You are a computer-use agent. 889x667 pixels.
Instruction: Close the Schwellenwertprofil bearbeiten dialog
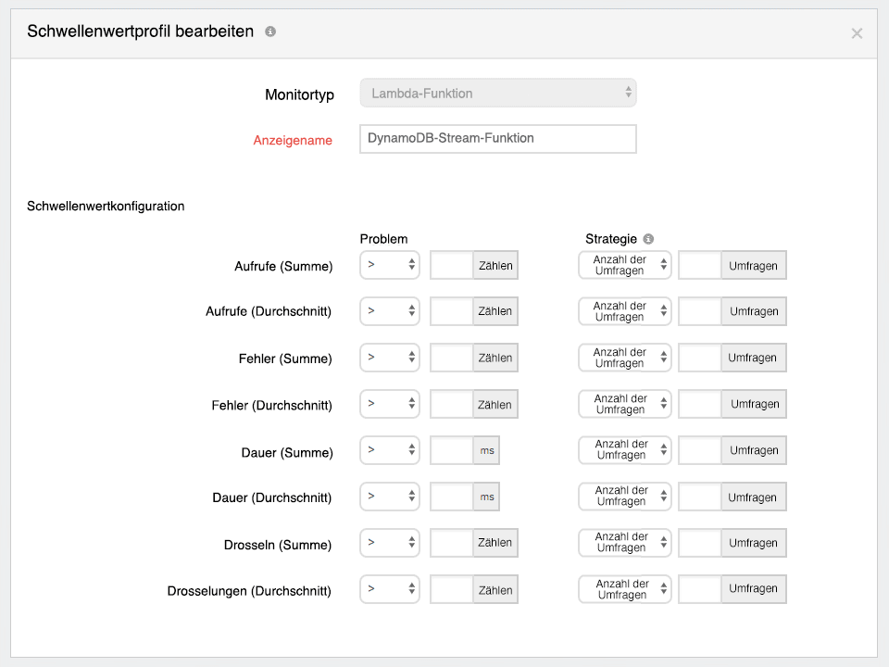click(857, 33)
